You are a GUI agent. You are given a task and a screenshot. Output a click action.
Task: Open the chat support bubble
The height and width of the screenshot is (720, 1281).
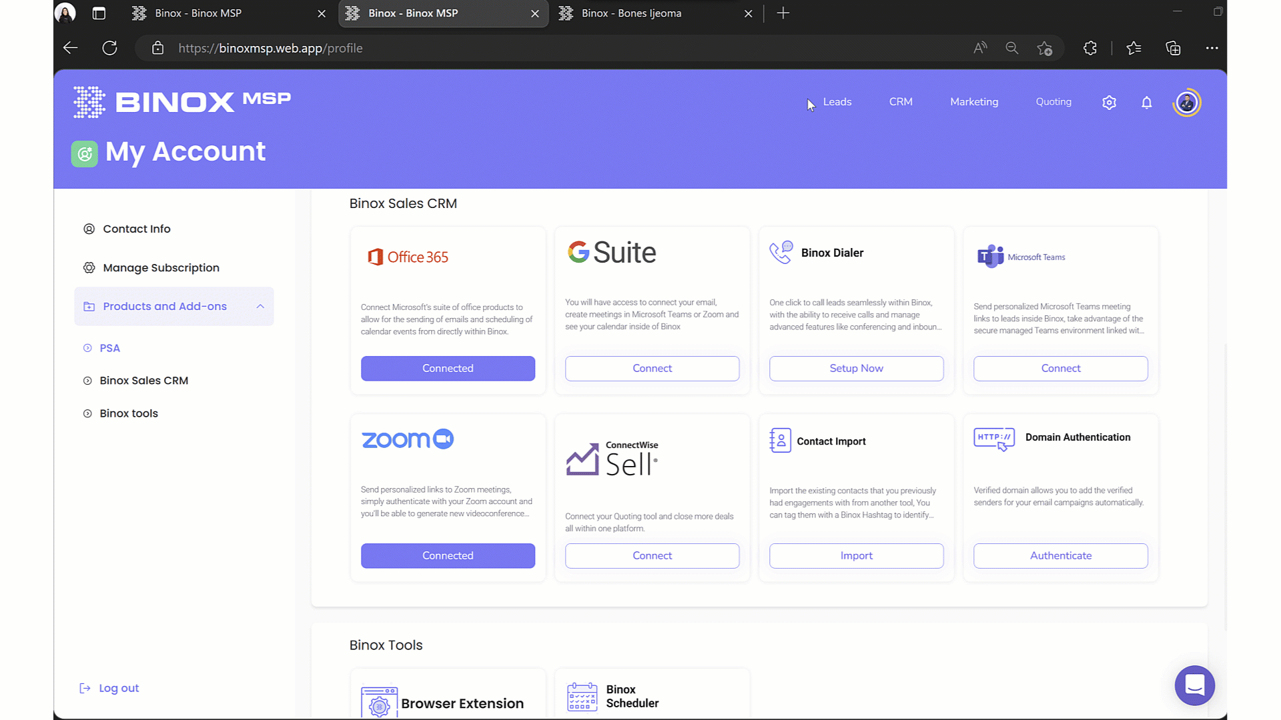[1194, 685]
